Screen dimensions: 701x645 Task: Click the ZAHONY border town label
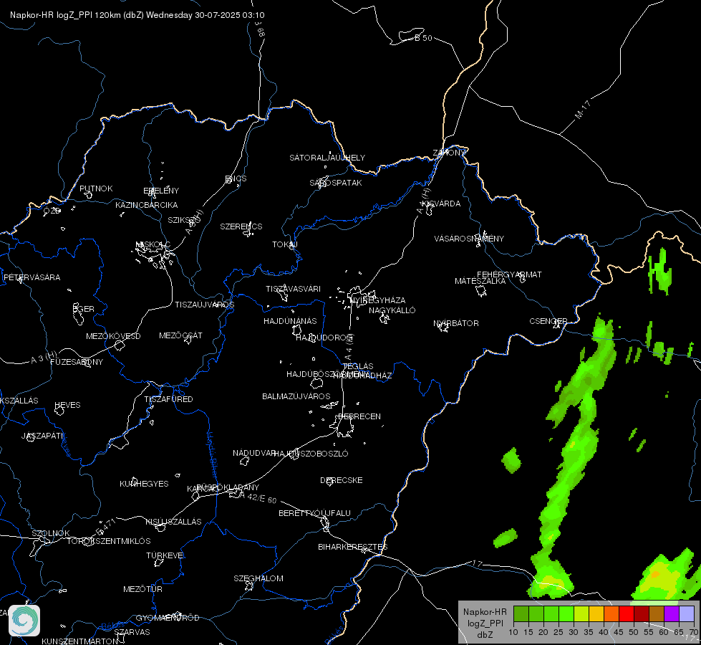(x=449, y=153)
